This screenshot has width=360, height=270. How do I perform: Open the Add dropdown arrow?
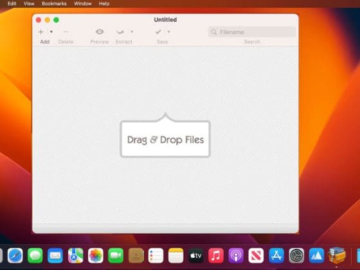point(51,32)
